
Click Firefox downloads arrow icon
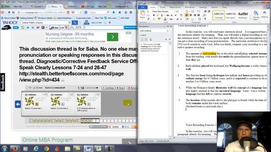click(113, 12)
